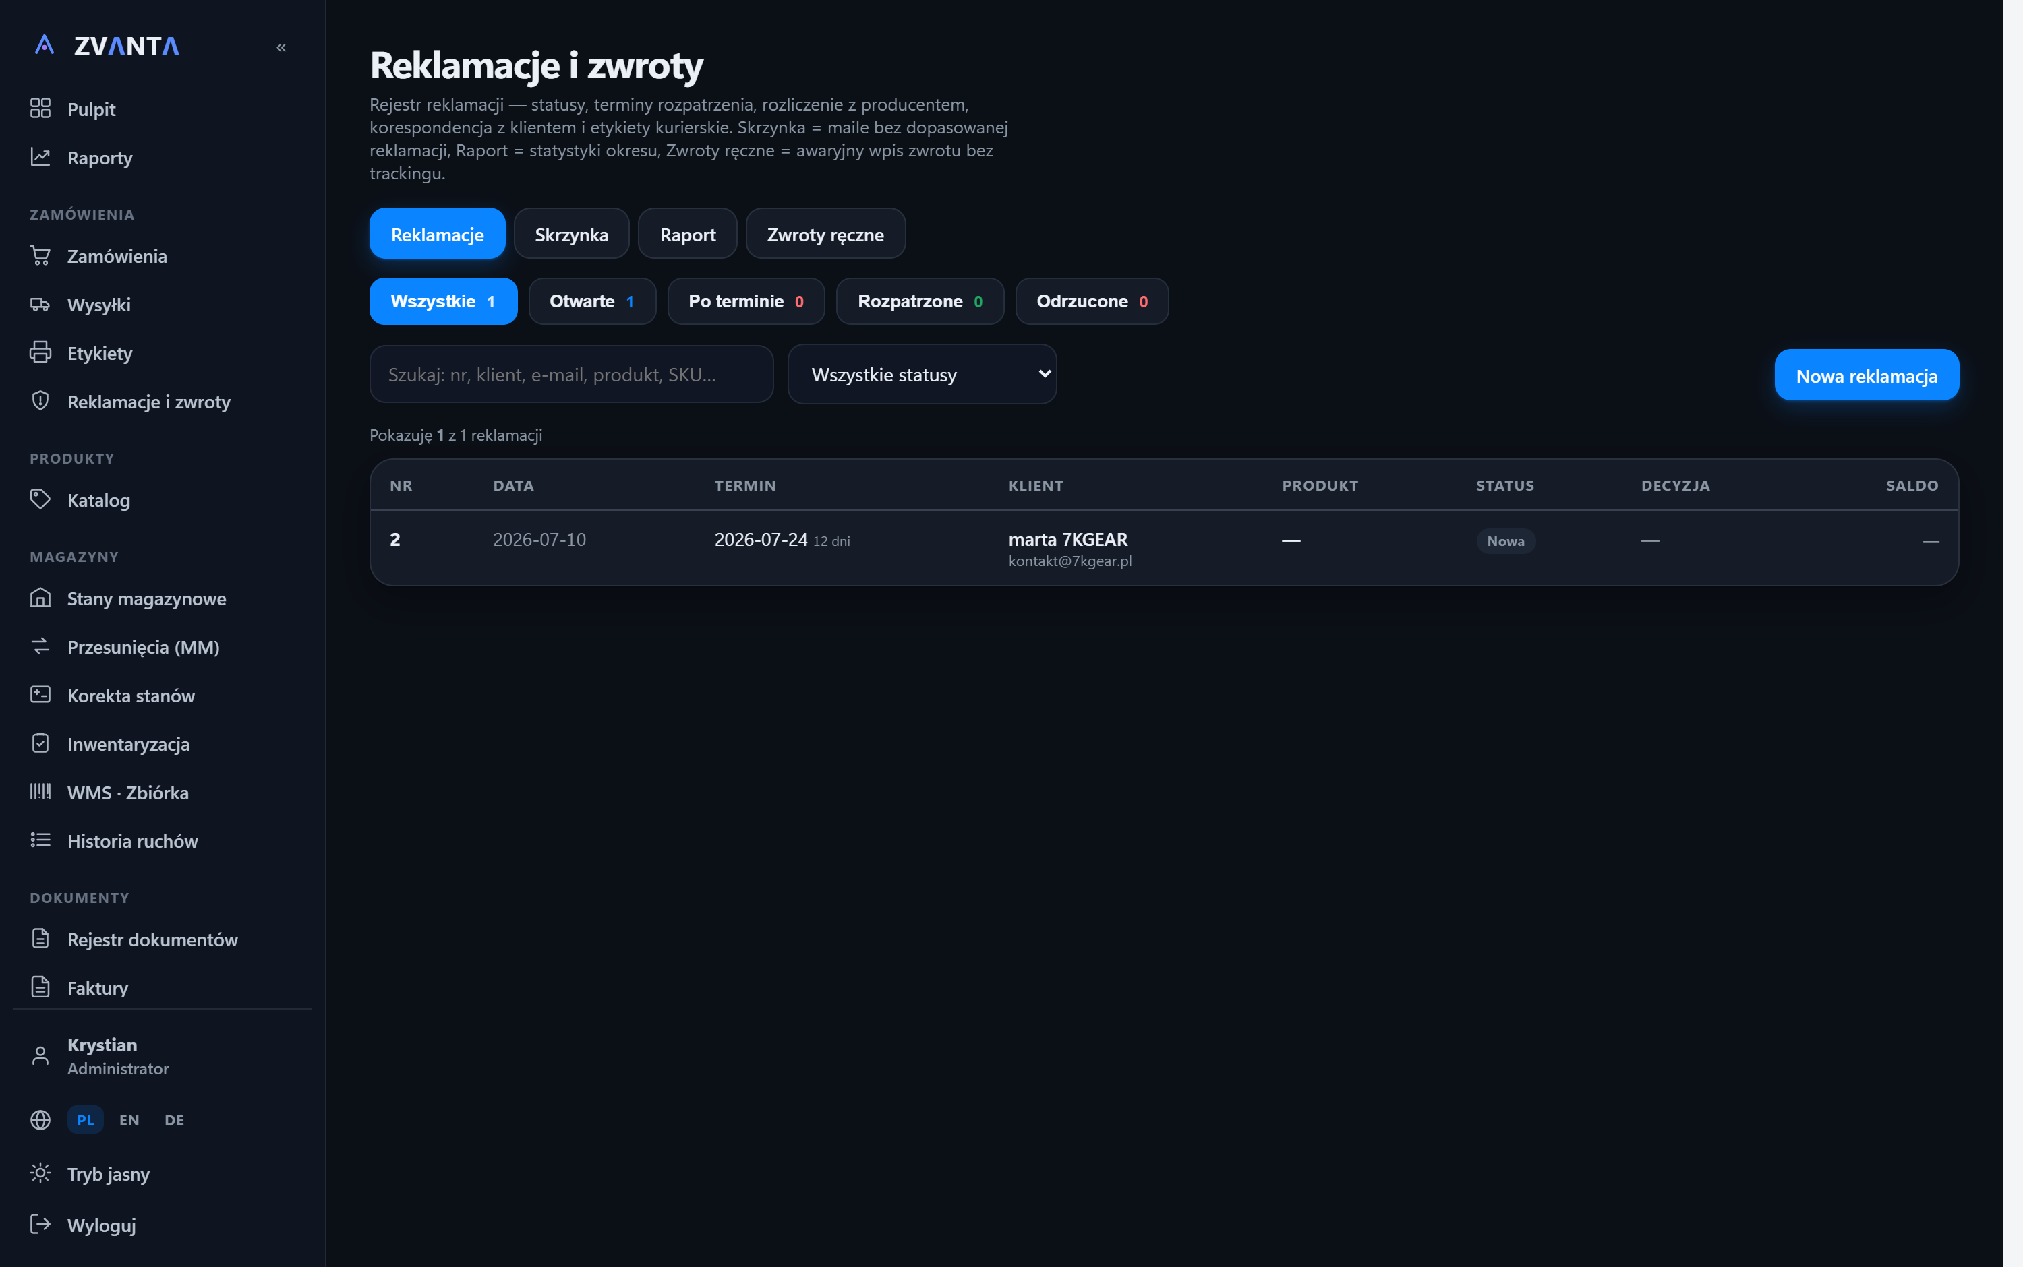
Task: Open Raporty via the chart icon
Action: coord(40,157)
